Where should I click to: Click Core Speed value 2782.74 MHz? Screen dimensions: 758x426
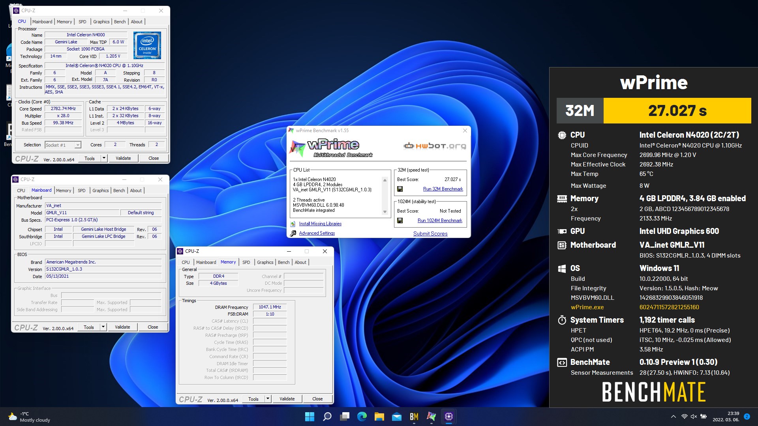63,108
